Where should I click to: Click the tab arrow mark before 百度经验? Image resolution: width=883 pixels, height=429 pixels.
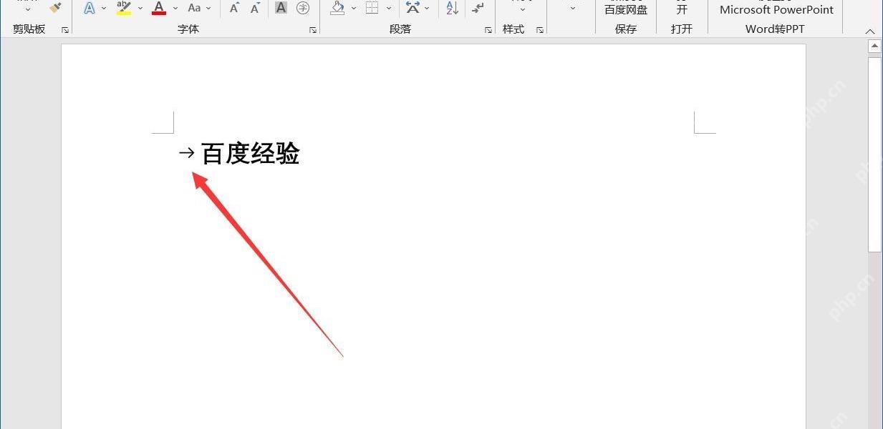click(186, 152)
